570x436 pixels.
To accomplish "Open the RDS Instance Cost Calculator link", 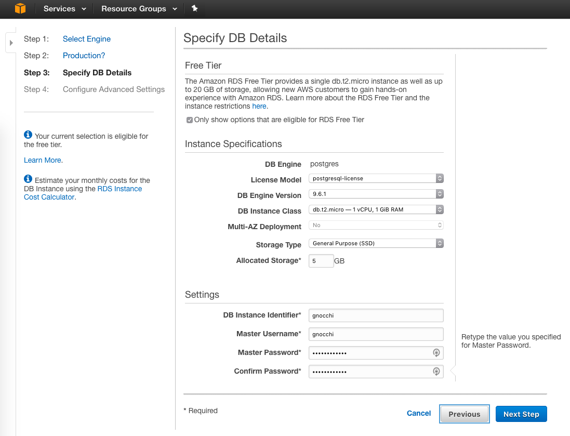I will (x=120, y=189).
